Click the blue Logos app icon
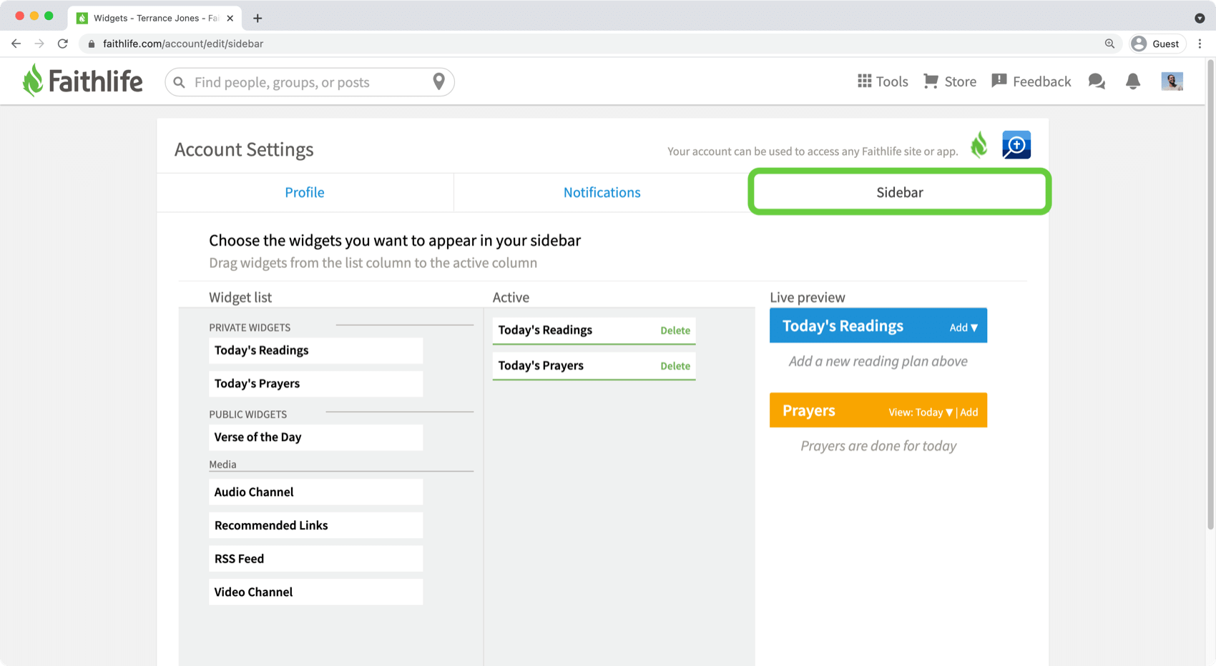 click(1016, 145)
